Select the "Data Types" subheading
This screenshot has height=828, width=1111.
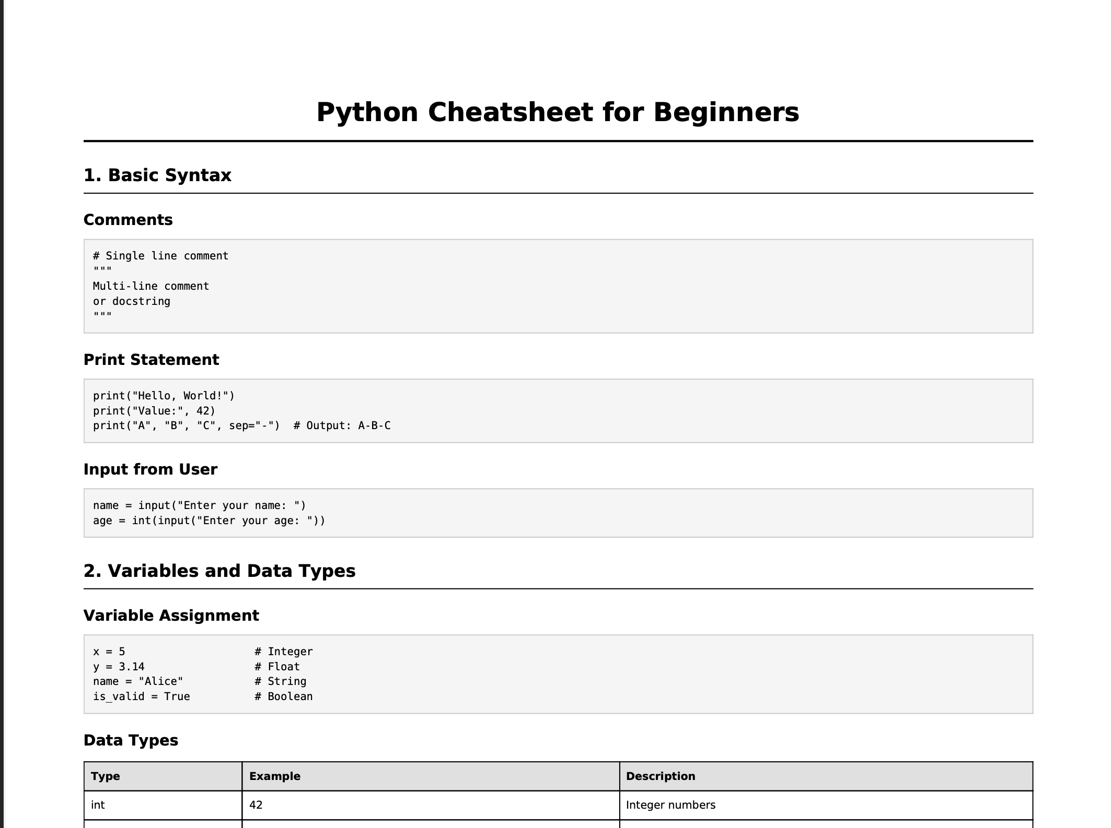tap(131, 740)
